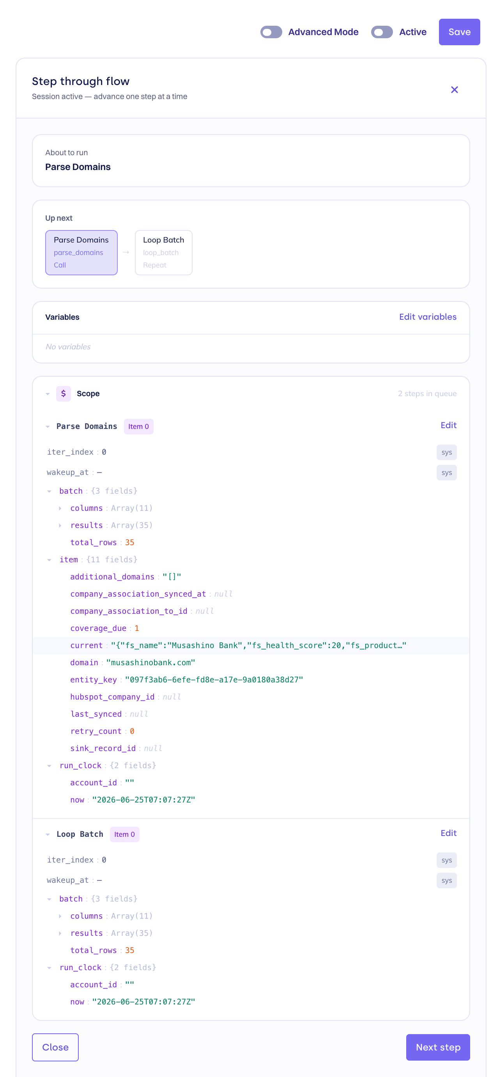
Task: Collapse the Parse Domains scope group
Action: tap(48, 427)
